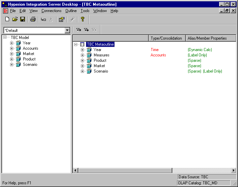
Task: Click the horizontal scrollbar left arrow
Action: tap(76, 170)
